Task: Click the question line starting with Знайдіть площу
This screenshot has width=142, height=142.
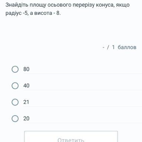Action: coord(67,5)
